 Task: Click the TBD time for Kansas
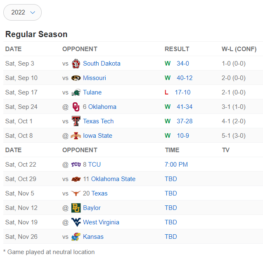(171, 237)
